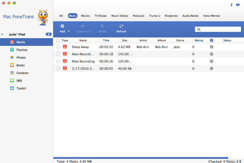This screenshot has height=163, width=244.
Task: Select the Jude' iPod device name
Action: tap(17, 35)
